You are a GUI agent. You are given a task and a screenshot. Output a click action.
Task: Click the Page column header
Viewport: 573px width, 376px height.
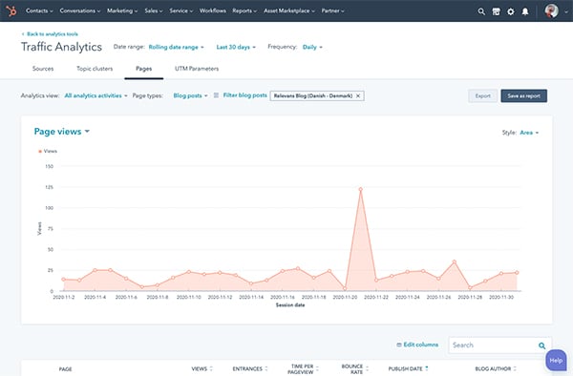65,369
